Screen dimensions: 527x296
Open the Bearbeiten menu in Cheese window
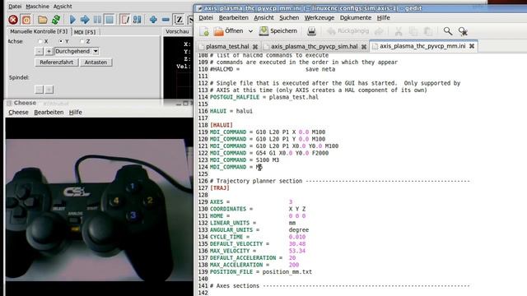tap(49, 113)
